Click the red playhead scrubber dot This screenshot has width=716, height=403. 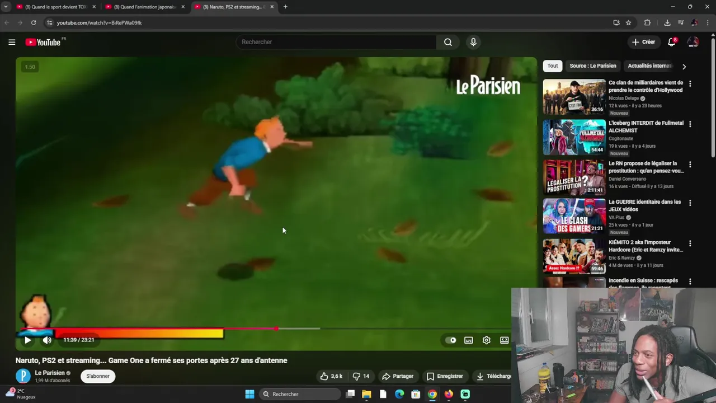click(276, 329)
